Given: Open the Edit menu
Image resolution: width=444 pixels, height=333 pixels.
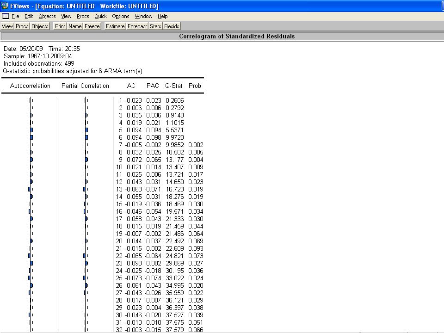Looking at the screenshot, I should [29, 17].
